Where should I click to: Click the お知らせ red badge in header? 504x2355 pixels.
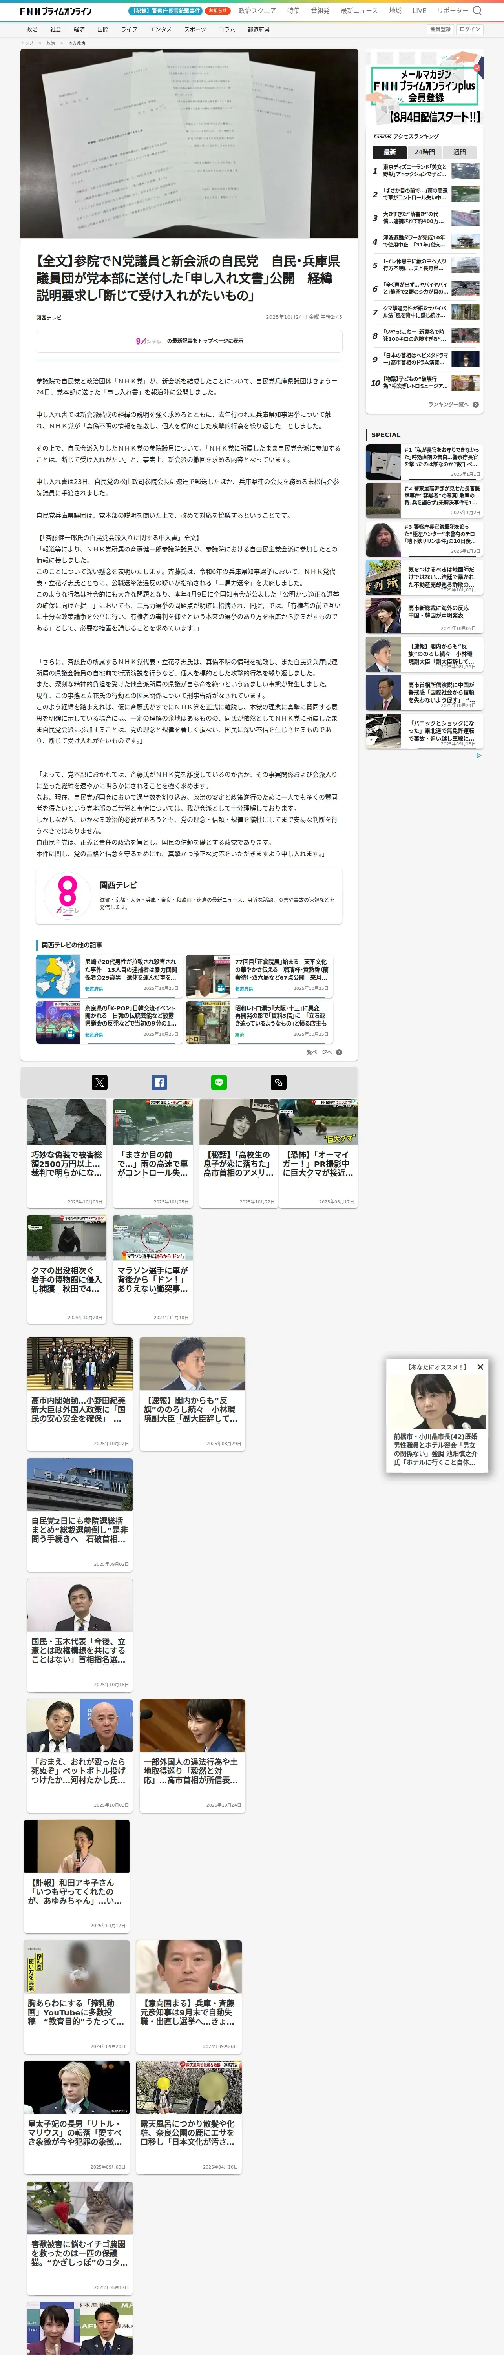point(218,11)
